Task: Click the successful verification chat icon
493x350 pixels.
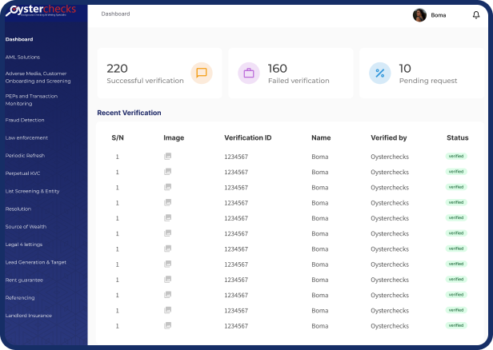Action: point(202,73)
